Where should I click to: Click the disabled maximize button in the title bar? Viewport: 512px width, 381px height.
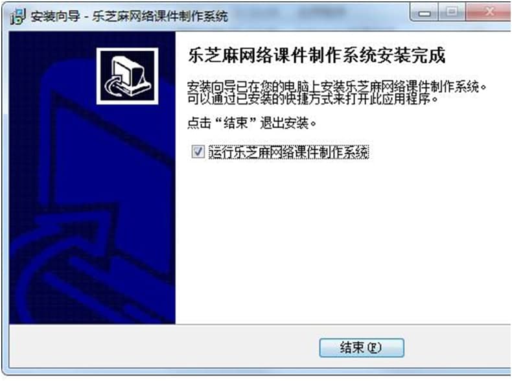click(452, 13)
